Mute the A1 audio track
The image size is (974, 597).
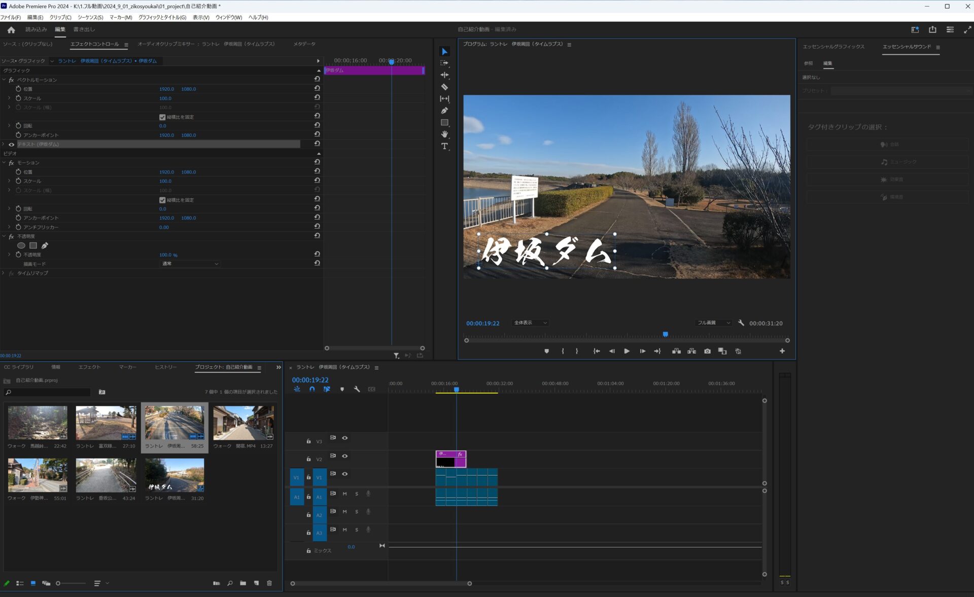click(345, 494)
